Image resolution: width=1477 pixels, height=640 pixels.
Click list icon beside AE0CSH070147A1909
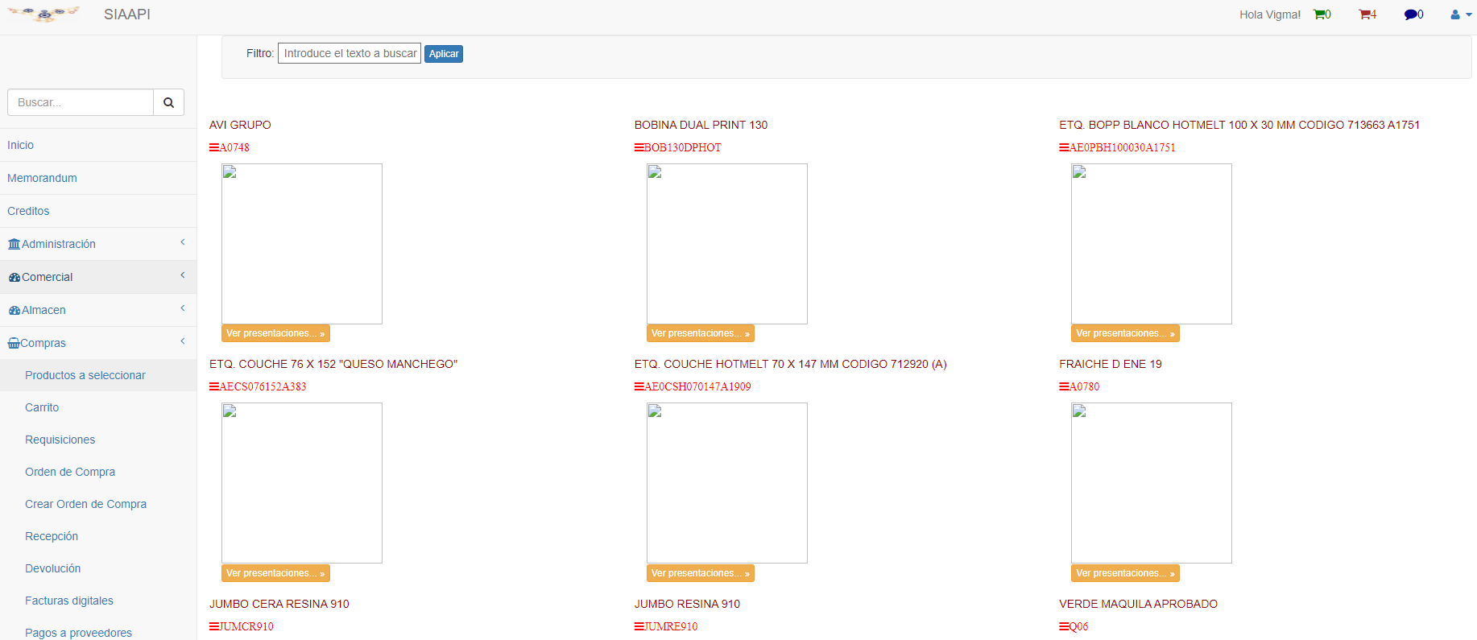click(x=639, y=386)
